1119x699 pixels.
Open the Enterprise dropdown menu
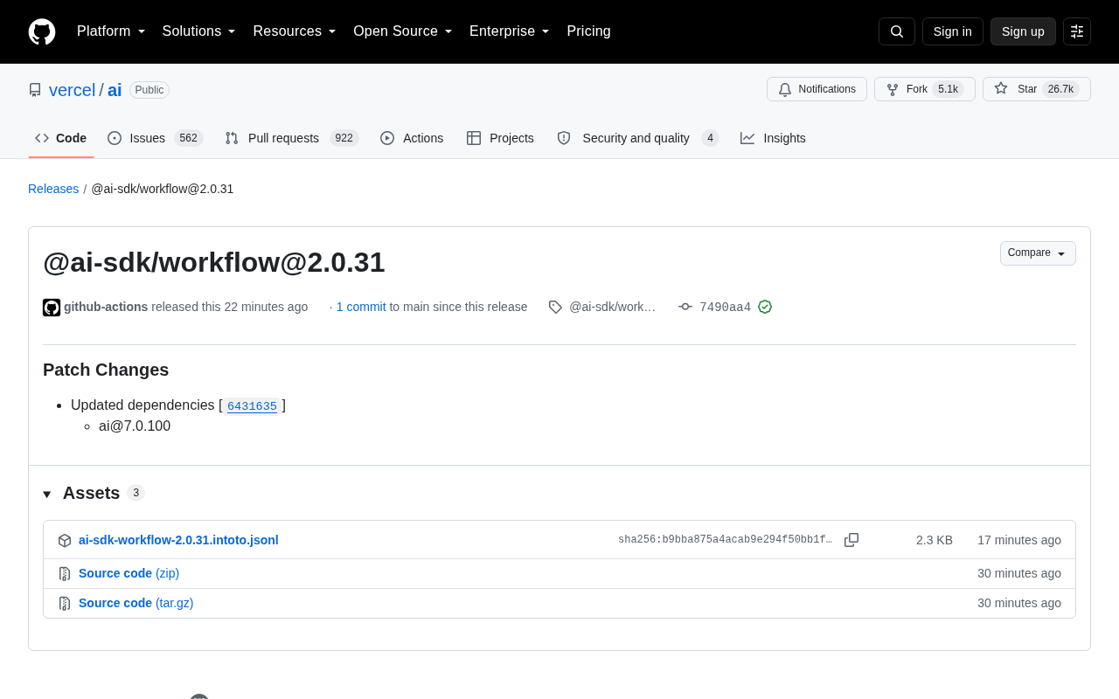[x=510, y=31]
